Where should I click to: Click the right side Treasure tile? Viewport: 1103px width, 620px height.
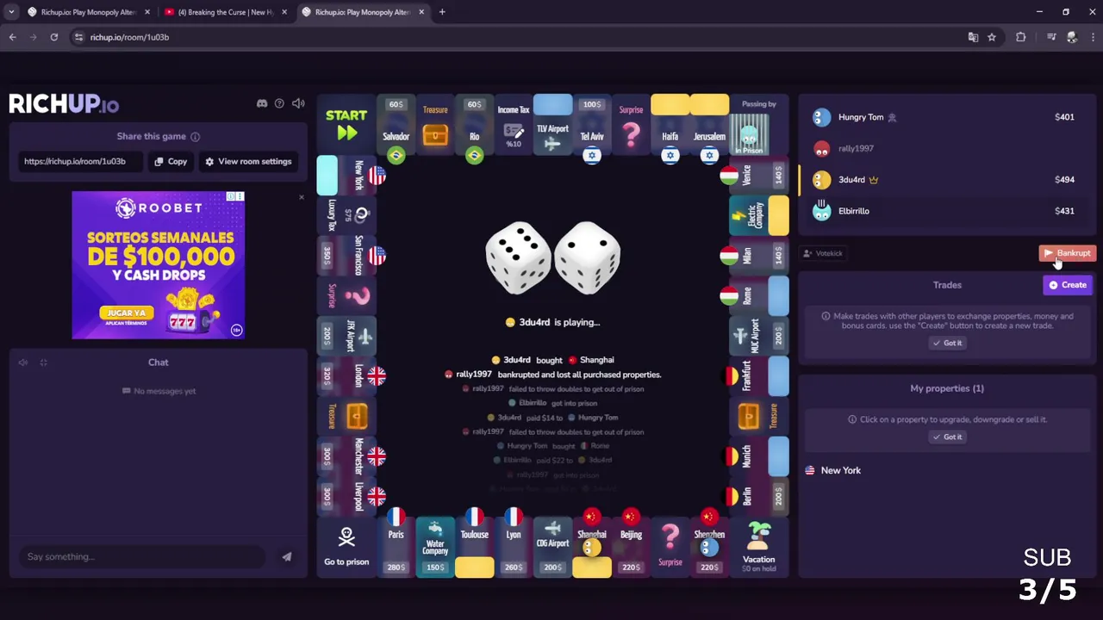(759, 416)
